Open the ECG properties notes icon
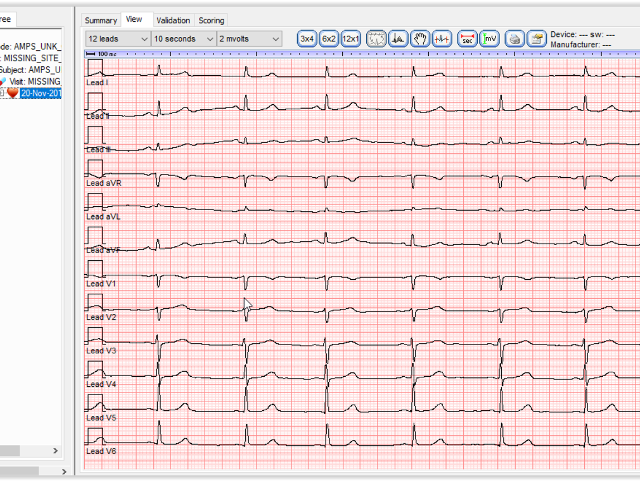640x481 pixels. (537, 39)
